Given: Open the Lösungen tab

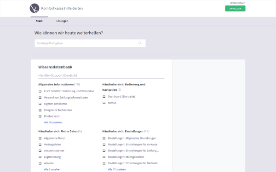Looking at the screenshot, I should pyautogui.click(x=62, y=21).
